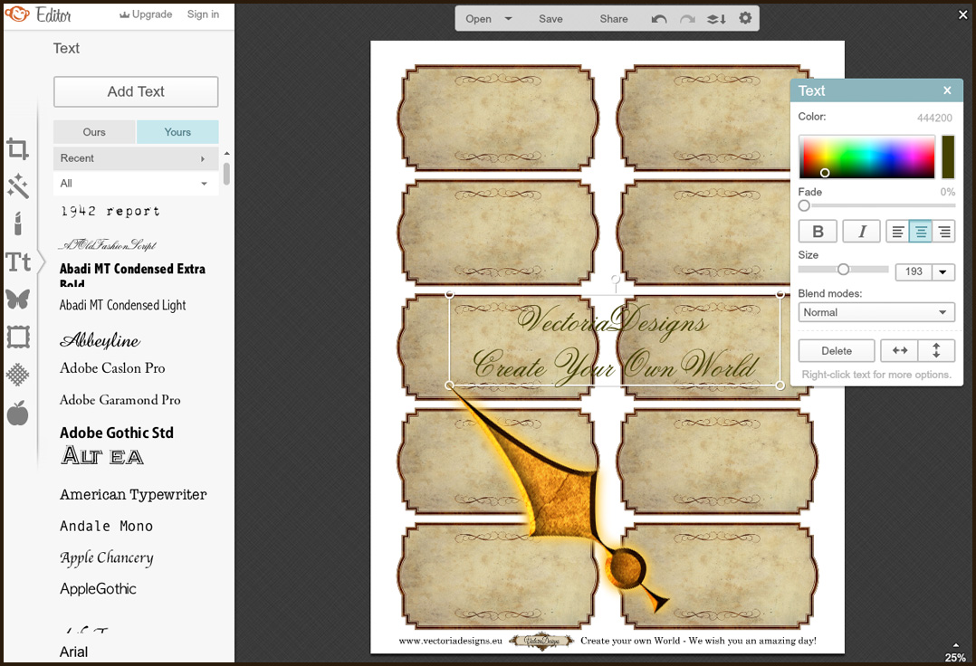The image size is (976, 666).
Task: Flip text vertically with arrows button
Action: pos(936,351)
